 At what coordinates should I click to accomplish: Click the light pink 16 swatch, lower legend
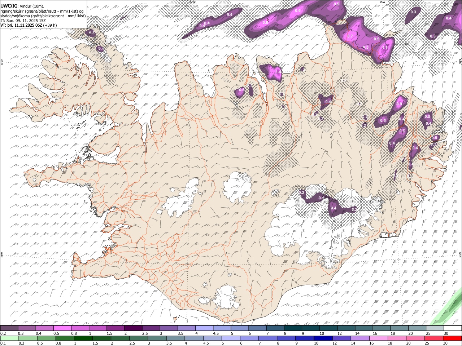[x=378, y=338]
